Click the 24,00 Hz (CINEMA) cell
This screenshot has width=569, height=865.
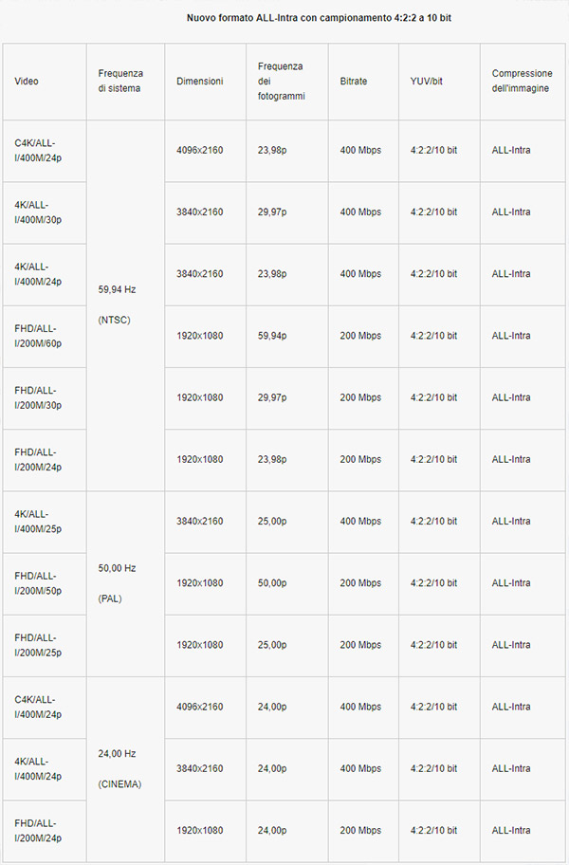(x=118, y=768)
